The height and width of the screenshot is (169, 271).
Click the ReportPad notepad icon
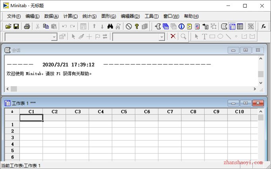click(x=197, y=26)
